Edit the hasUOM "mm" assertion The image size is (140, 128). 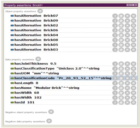coord(134,73)
